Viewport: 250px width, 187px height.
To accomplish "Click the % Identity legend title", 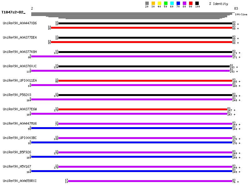I will (218, 4).
